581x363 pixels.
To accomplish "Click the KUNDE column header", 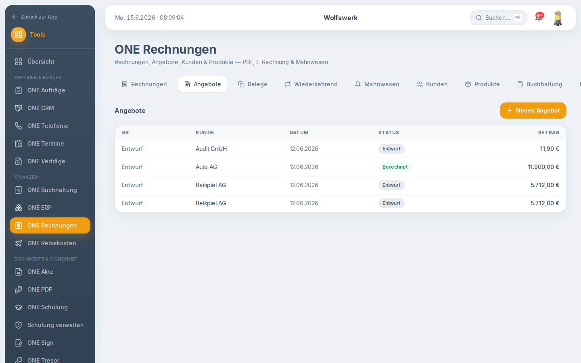I will coord(205,133).
